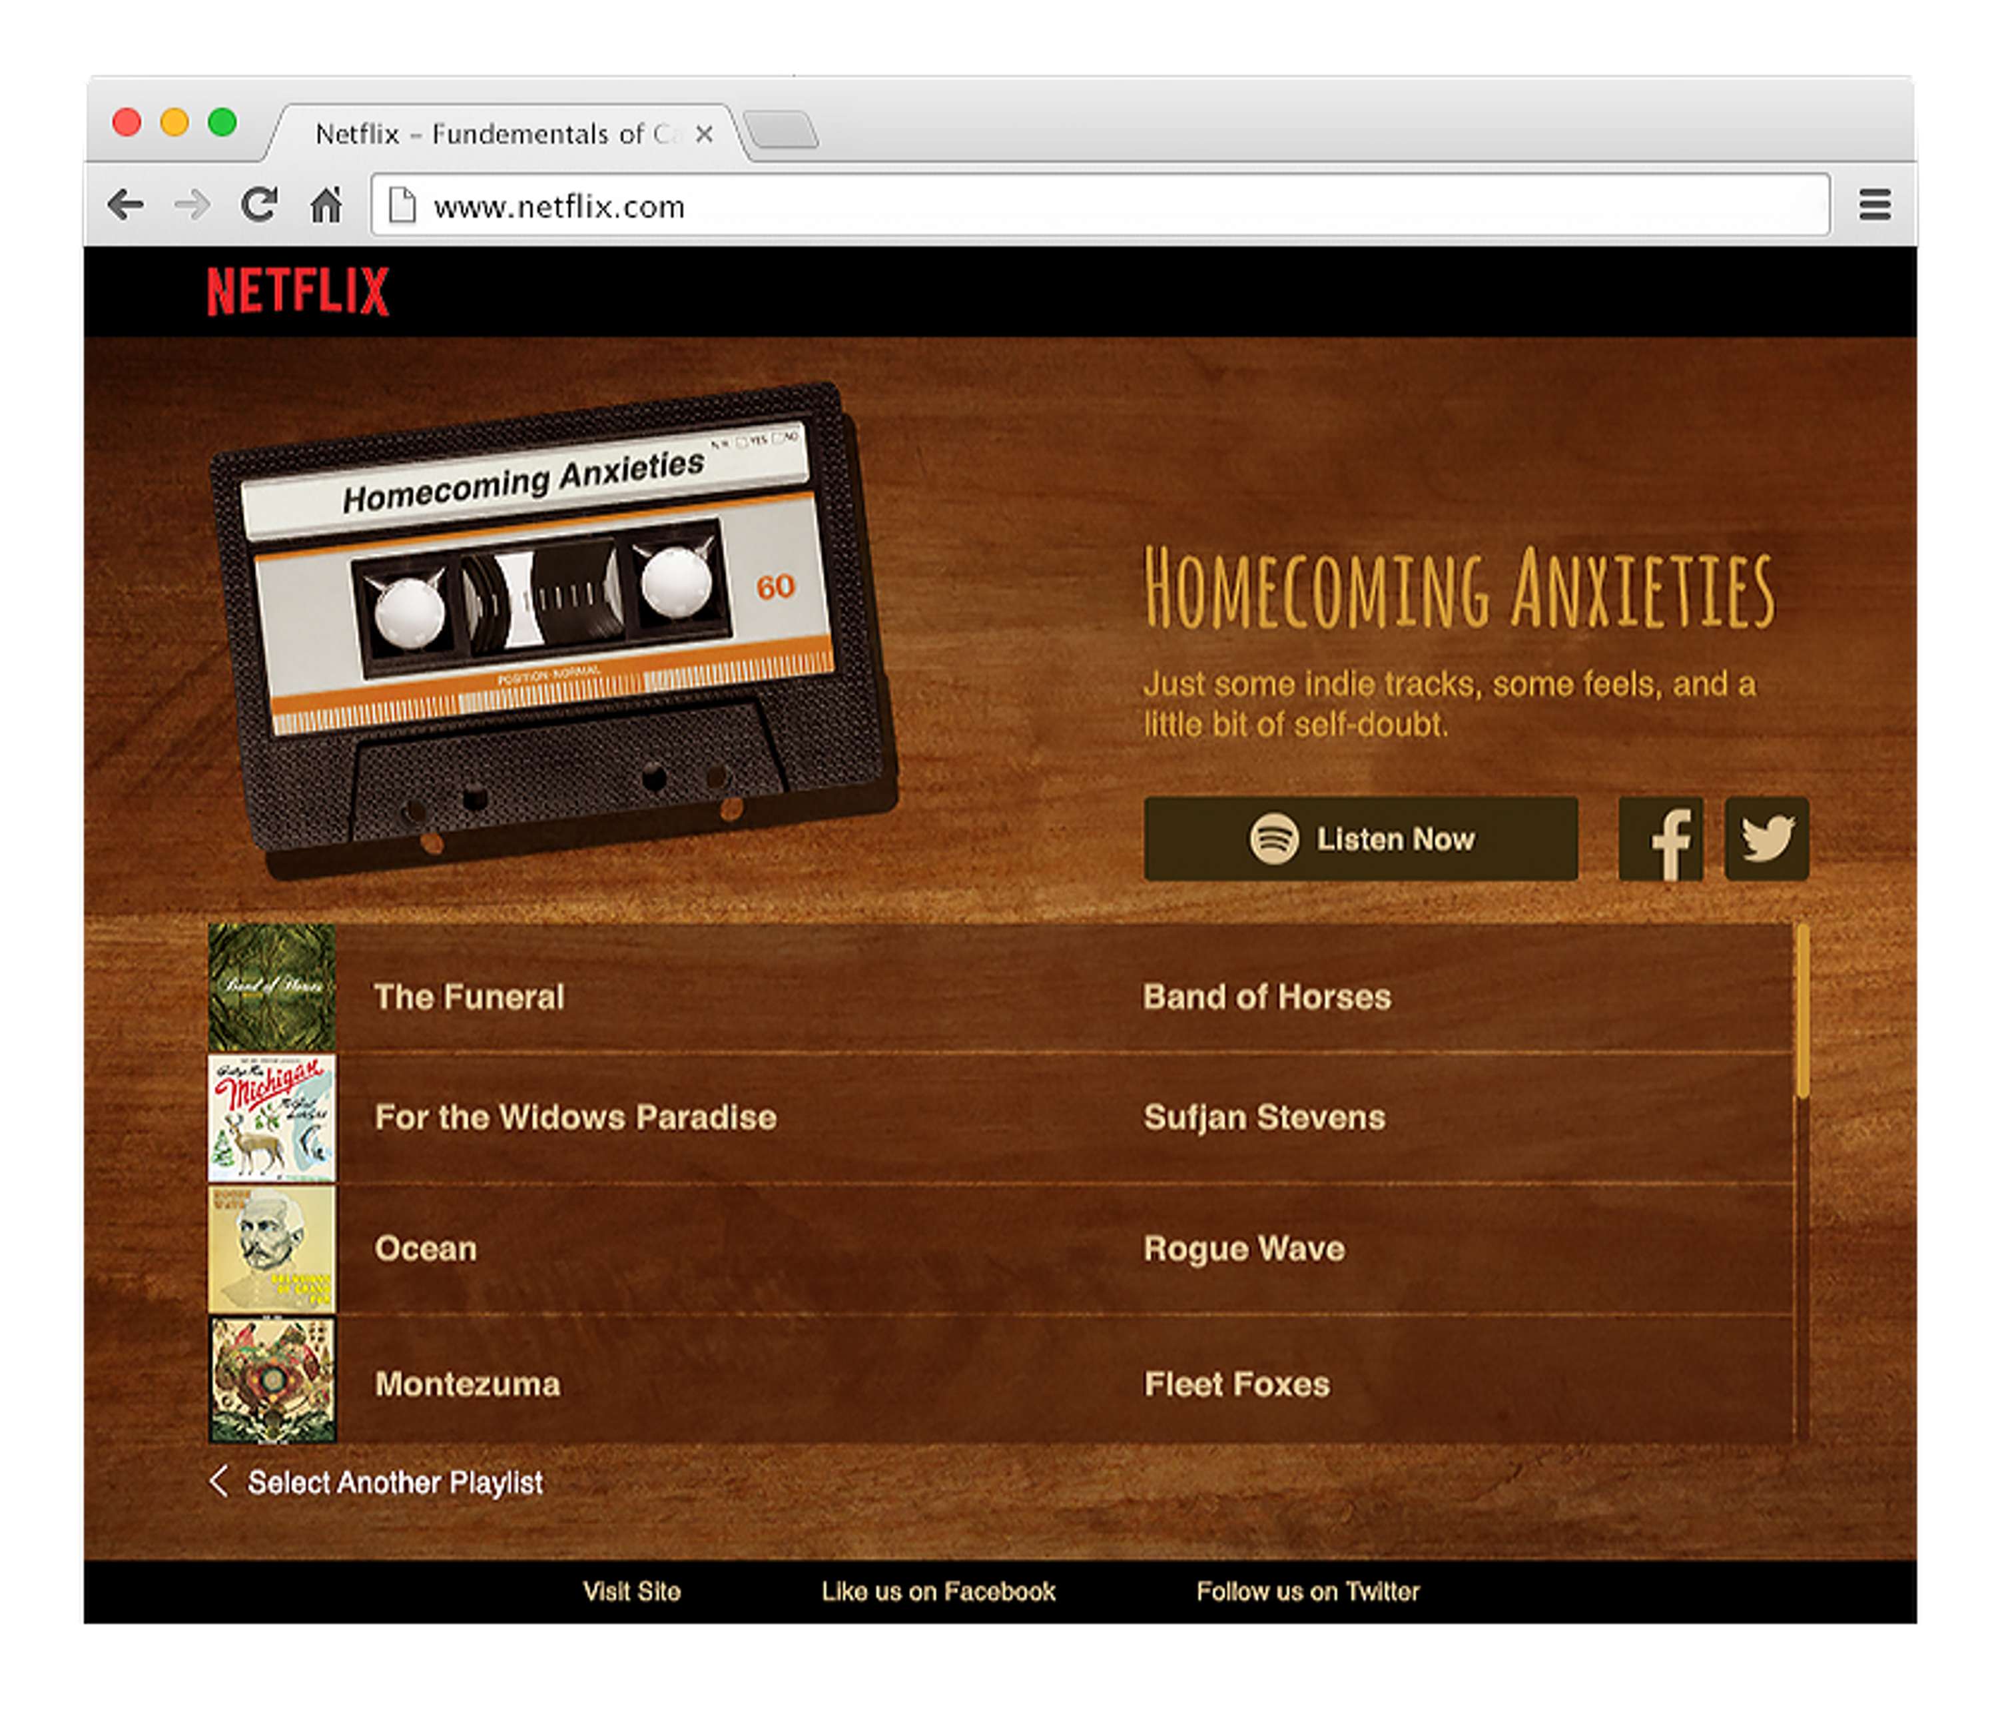Select the track For the Widows Paradise
The height and width of the screenshot is (1726, 1998).
[x=575, y=1116]
